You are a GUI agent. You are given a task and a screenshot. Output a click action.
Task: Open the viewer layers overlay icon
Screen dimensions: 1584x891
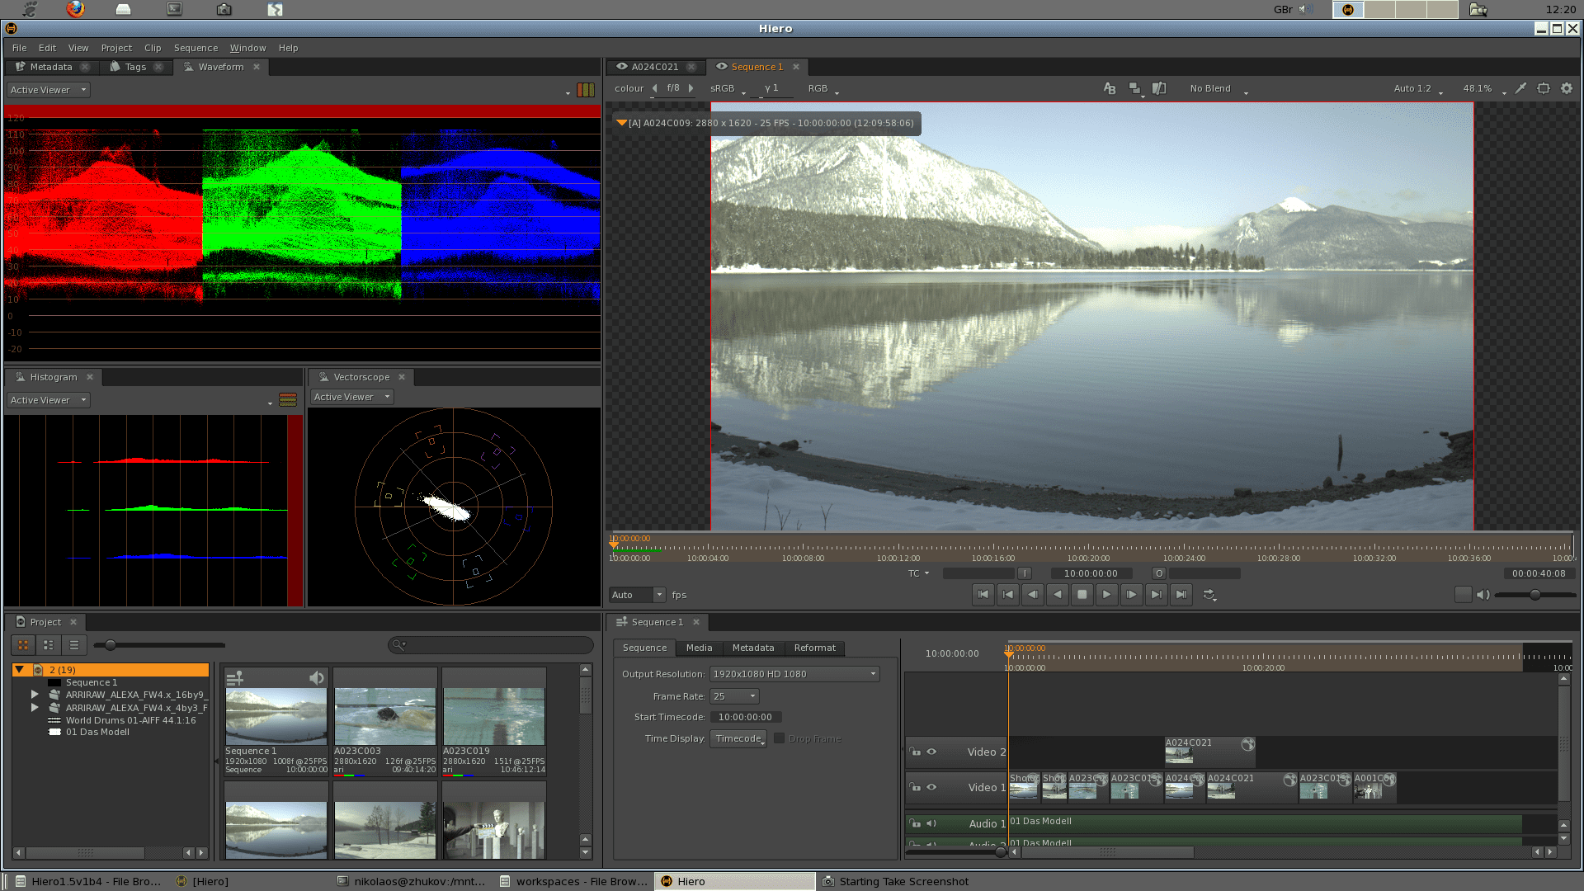(x=1135, y=88)
